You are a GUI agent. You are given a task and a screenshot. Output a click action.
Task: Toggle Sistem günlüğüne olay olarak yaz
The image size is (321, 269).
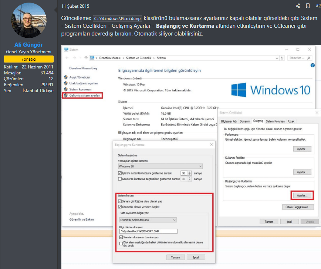pyautogui.click(x=120, y=201)
